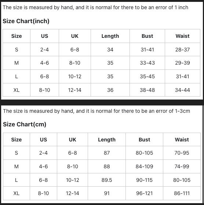204x205 pixels.
Task: Click the 70-95 waist cell
Action: point(182,153)
